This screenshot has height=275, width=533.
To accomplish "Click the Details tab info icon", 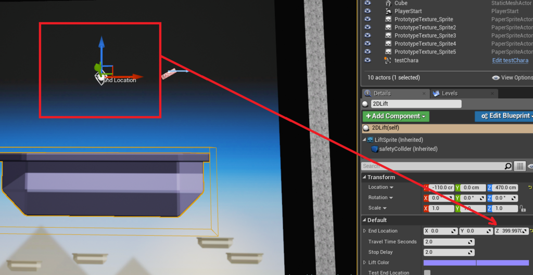I will pos(367,94).
